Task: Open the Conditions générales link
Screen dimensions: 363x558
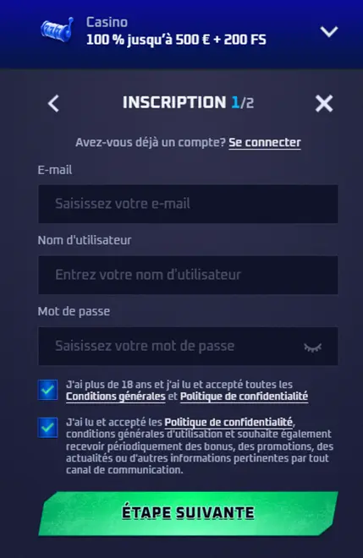Action: click(116, 397)
